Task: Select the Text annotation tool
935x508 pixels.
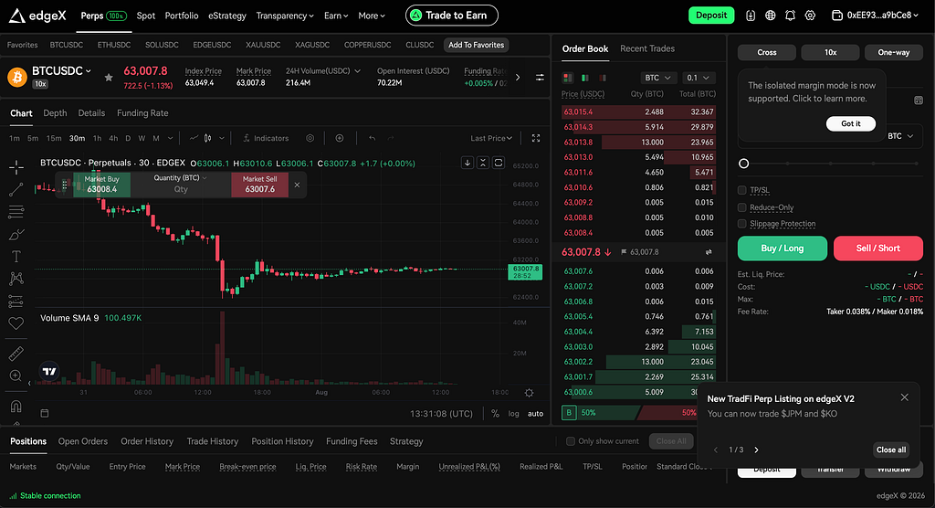Action: 16,256
